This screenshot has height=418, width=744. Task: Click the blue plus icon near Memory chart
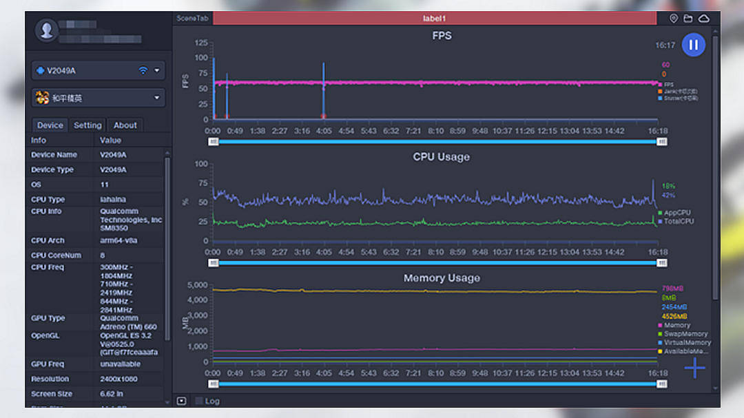tap(694, 368)
